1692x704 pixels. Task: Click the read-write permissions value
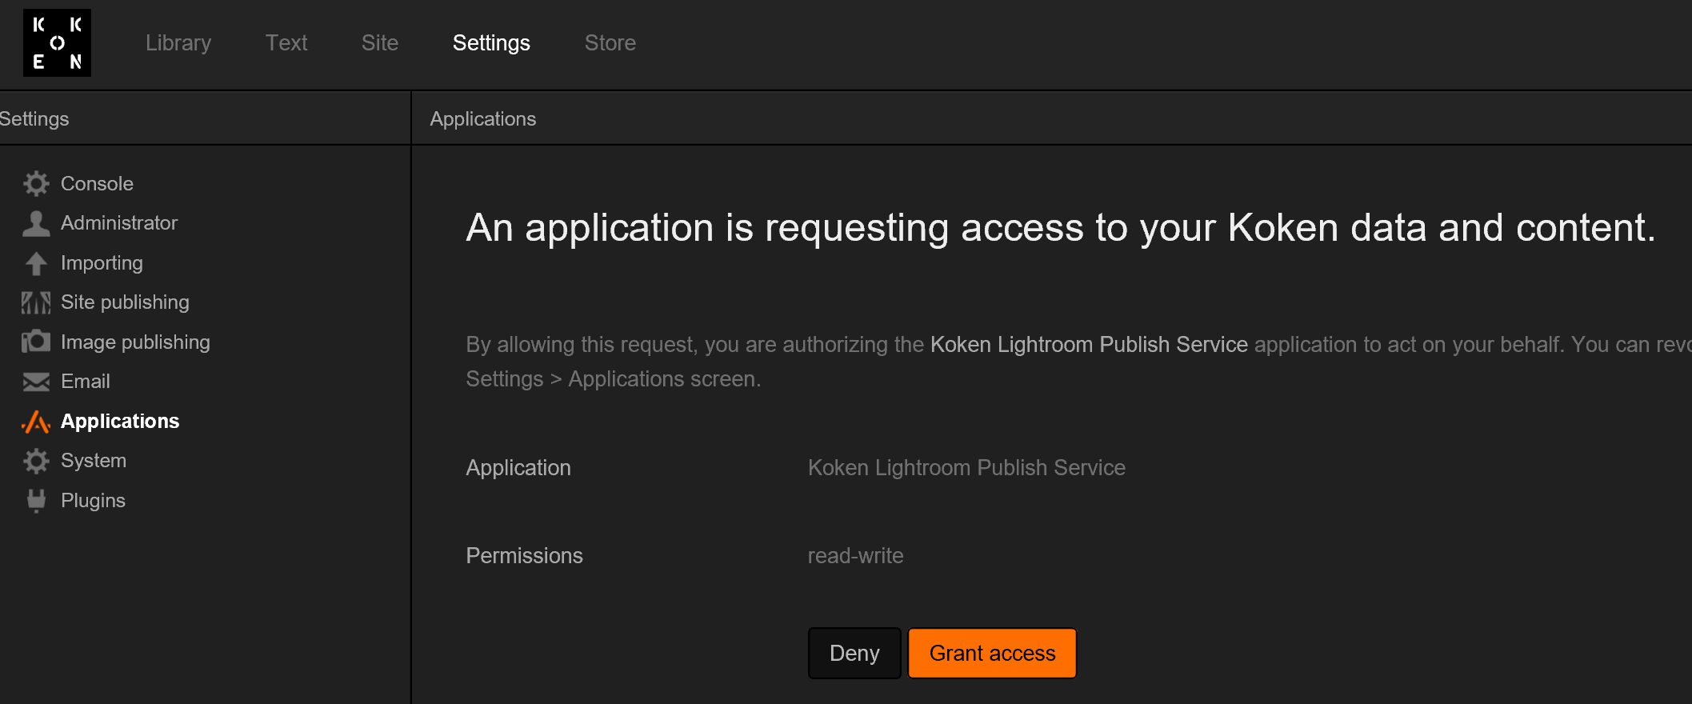pos(855,556)
